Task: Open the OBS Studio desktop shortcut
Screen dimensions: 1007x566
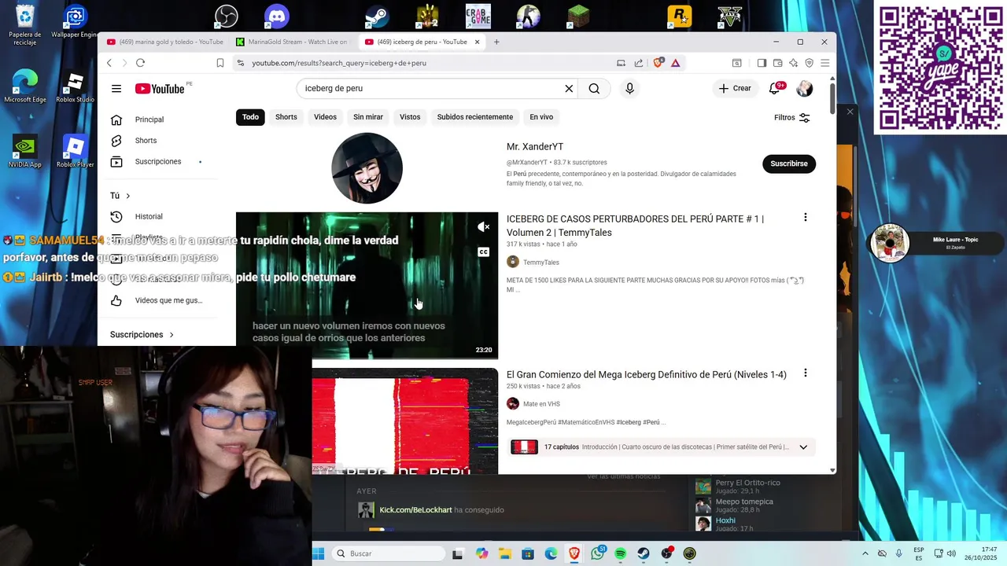Action: 227,16
